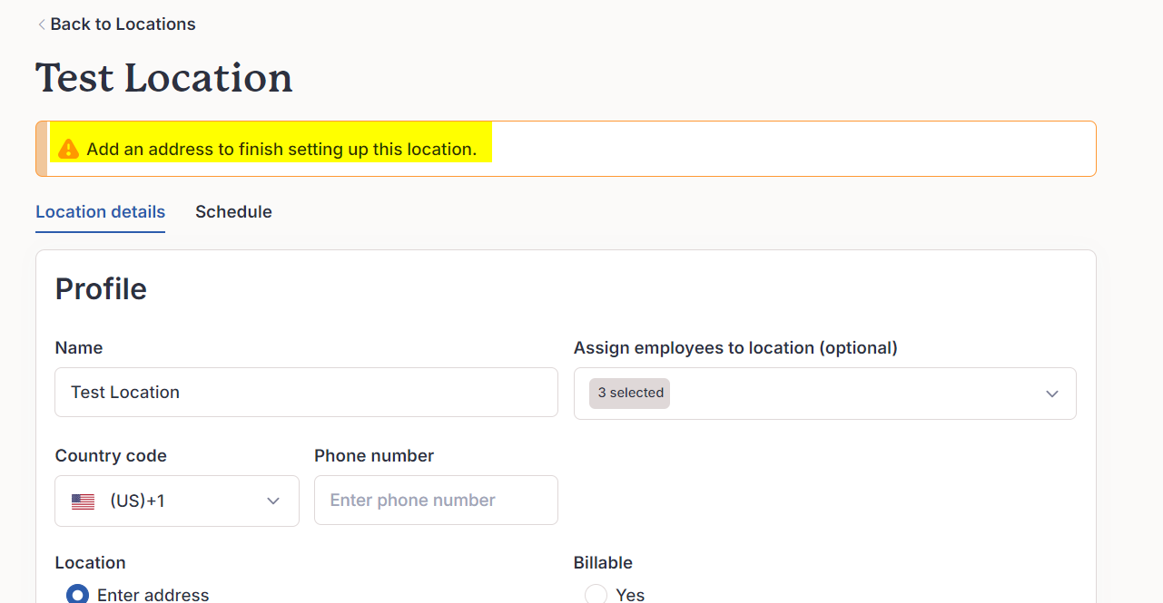Focus the Enter phone number field

(436, 500)
